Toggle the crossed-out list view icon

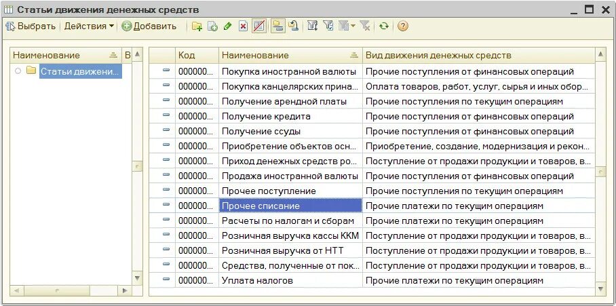coord(259,26)
